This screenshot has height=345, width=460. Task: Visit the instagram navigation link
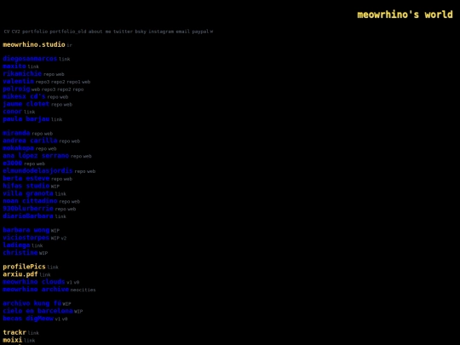coord(161,32)
